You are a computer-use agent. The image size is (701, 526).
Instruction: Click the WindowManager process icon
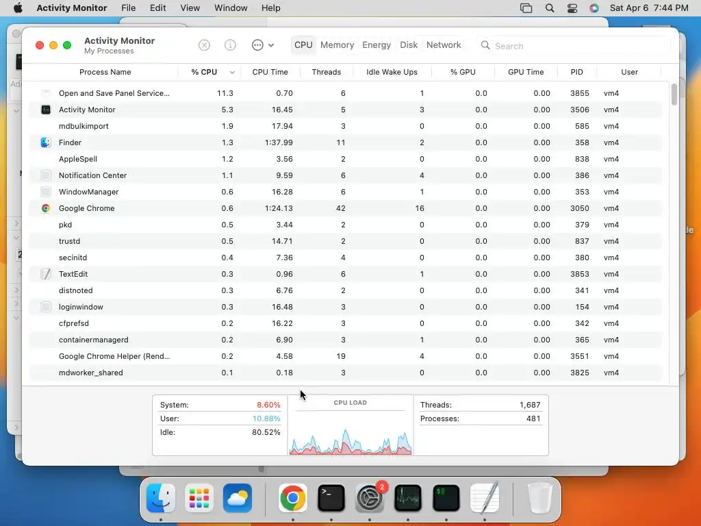point(46,192)
